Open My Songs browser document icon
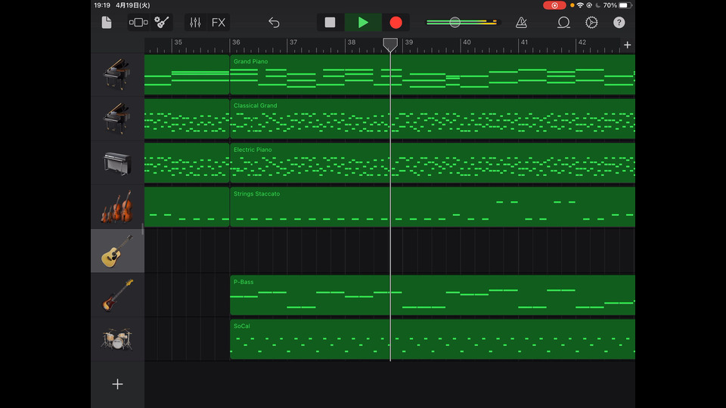726x408 pixels. tap(107, 23)
